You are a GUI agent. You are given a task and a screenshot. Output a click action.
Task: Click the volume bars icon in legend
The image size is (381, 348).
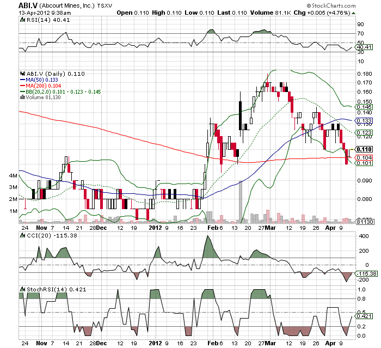point(23,97)
